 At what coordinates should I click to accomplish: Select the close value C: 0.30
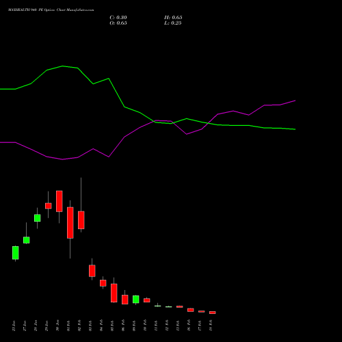pos(118,18)
